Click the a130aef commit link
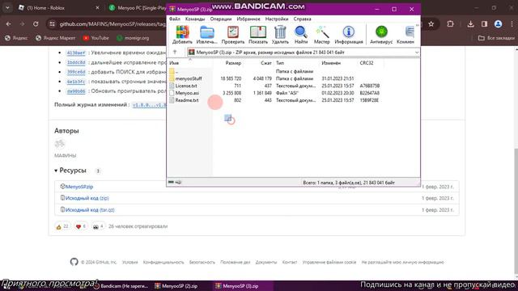 [76, 53]
